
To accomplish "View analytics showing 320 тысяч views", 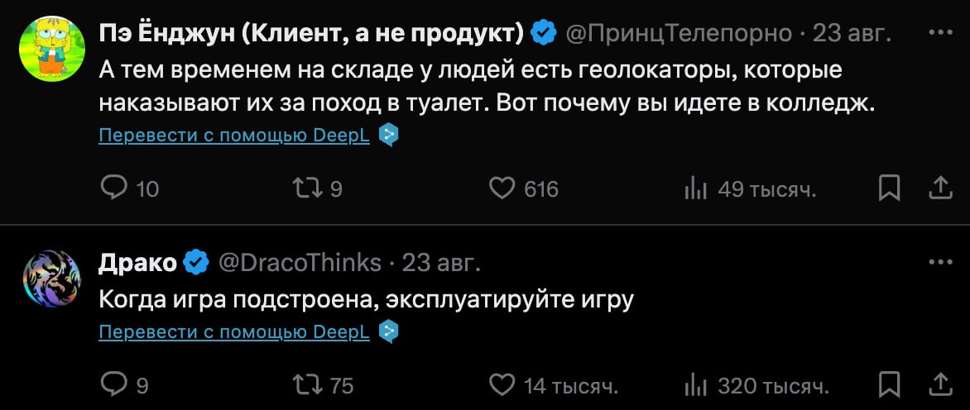I will coord(694,385).
